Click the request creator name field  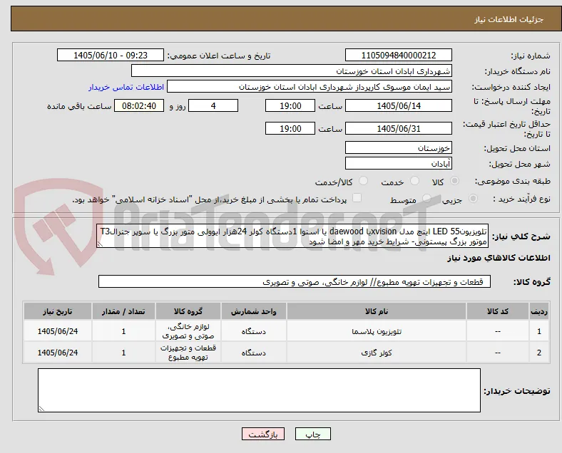310,87
